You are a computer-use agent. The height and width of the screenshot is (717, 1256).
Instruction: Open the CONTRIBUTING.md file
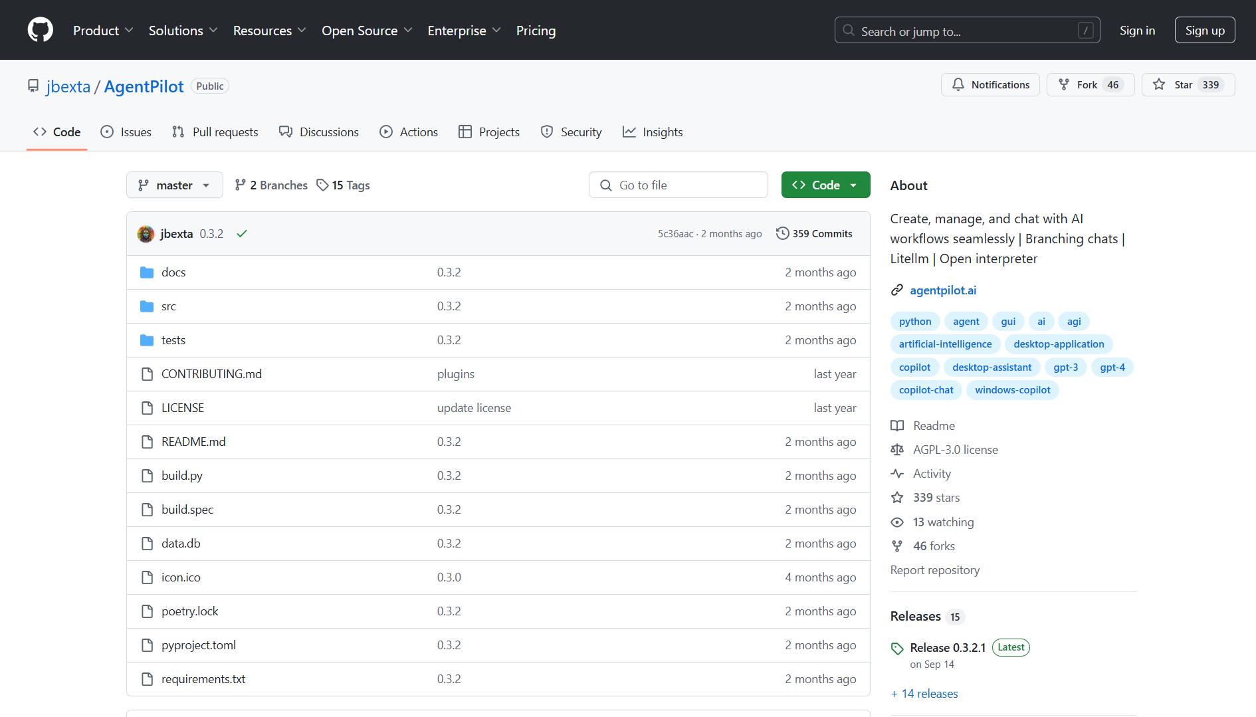(x=211, y=374)
